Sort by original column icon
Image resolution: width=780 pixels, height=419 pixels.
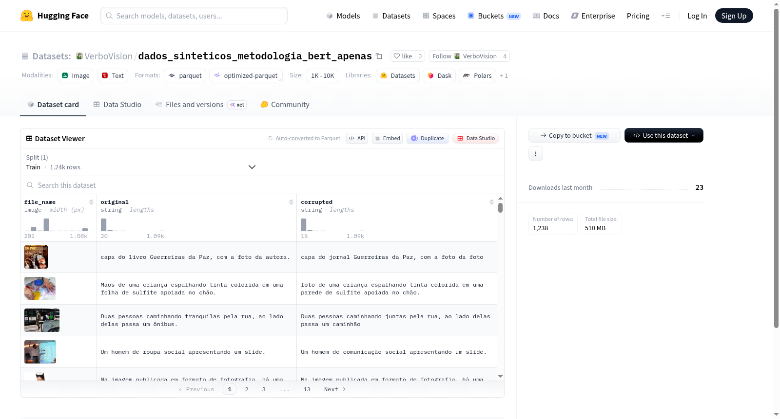tap(291, 202)
